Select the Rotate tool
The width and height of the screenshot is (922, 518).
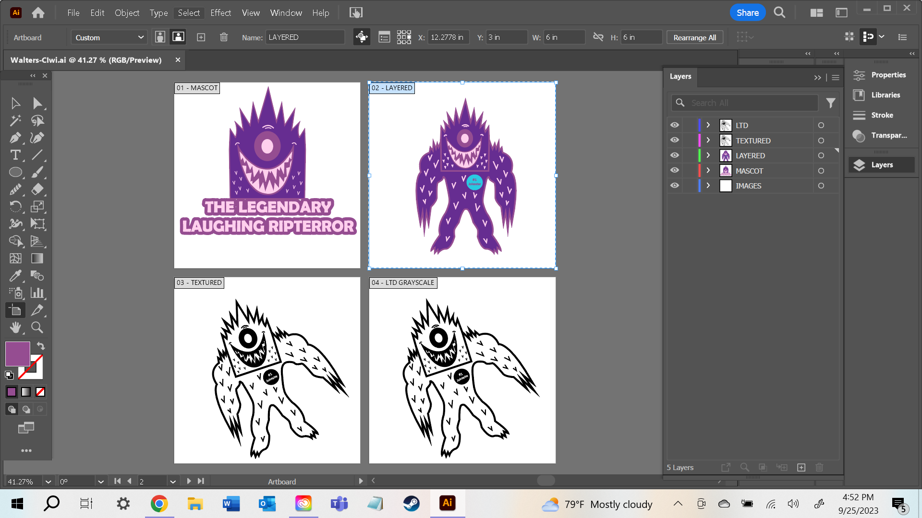[x=15, y=207]
